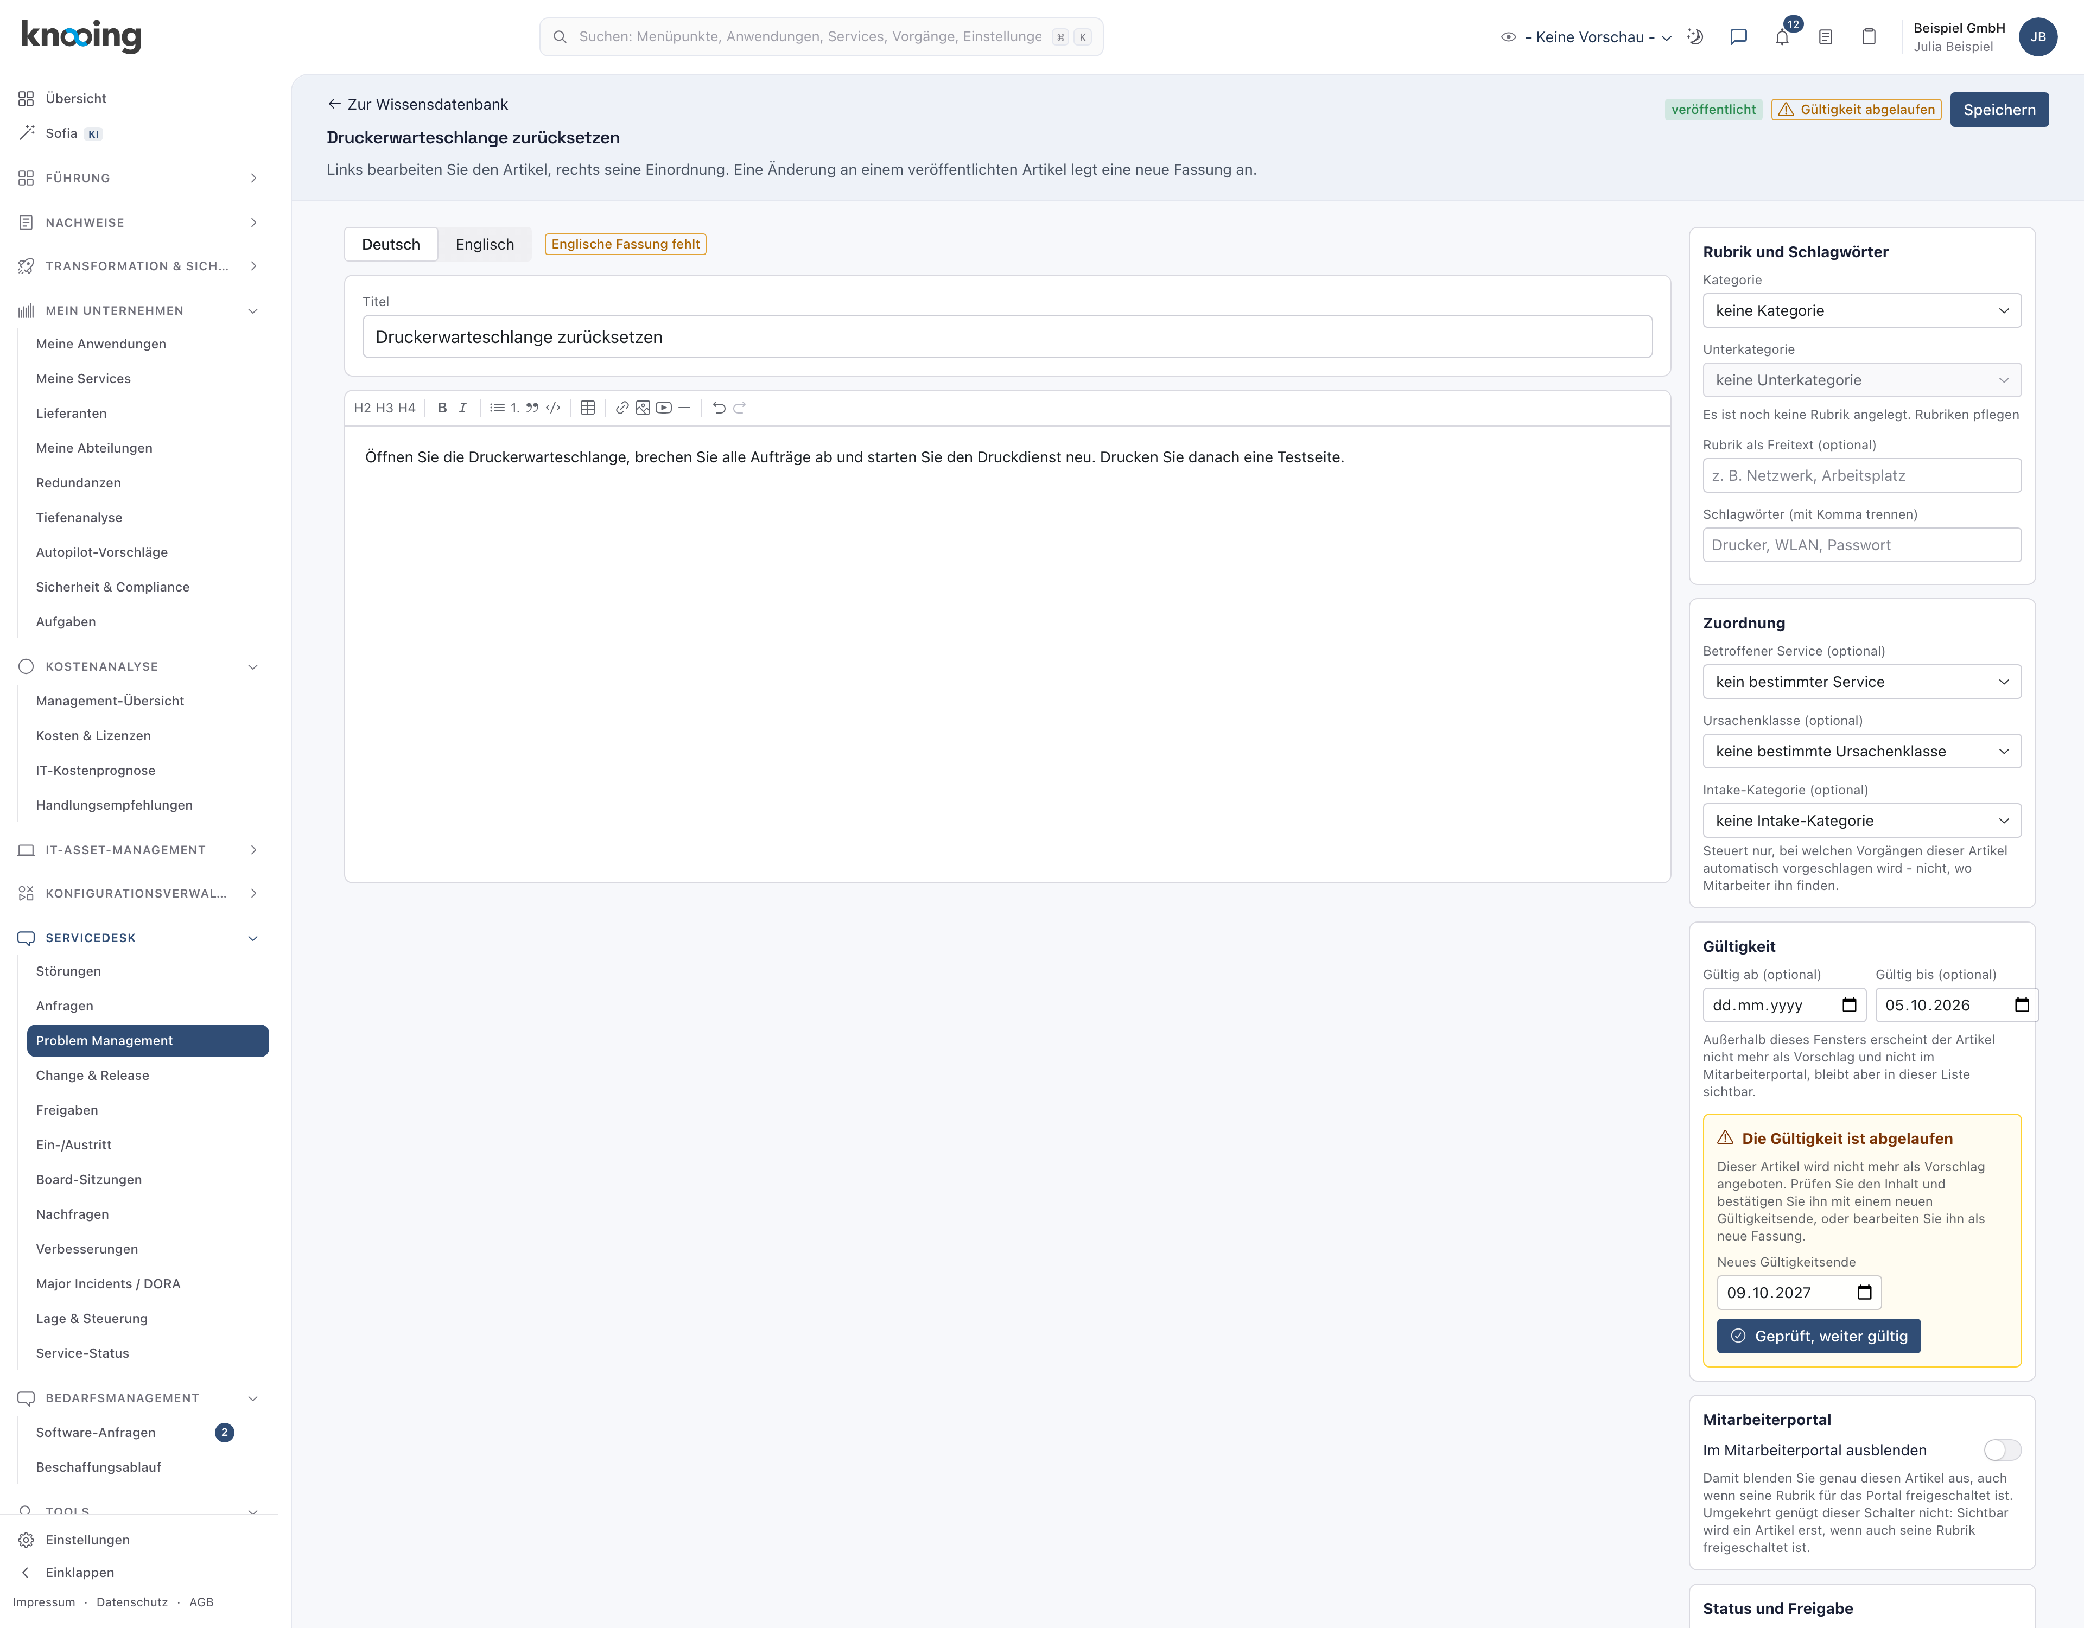This screenshot has width=2084, height=1628.
Task: Open the Kategorie dropdown
Action: [1861, 310]
